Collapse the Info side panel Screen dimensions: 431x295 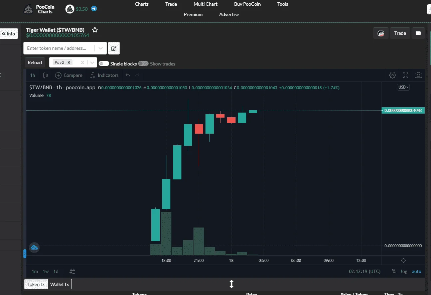8,34
